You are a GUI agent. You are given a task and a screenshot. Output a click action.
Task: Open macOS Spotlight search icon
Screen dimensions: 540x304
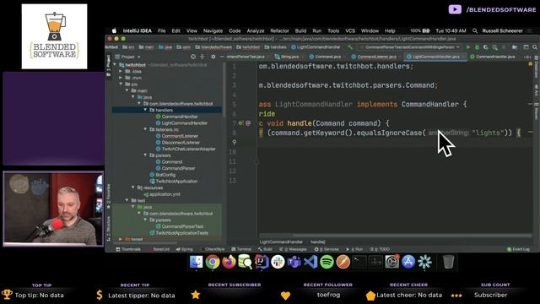pos(475,30)
